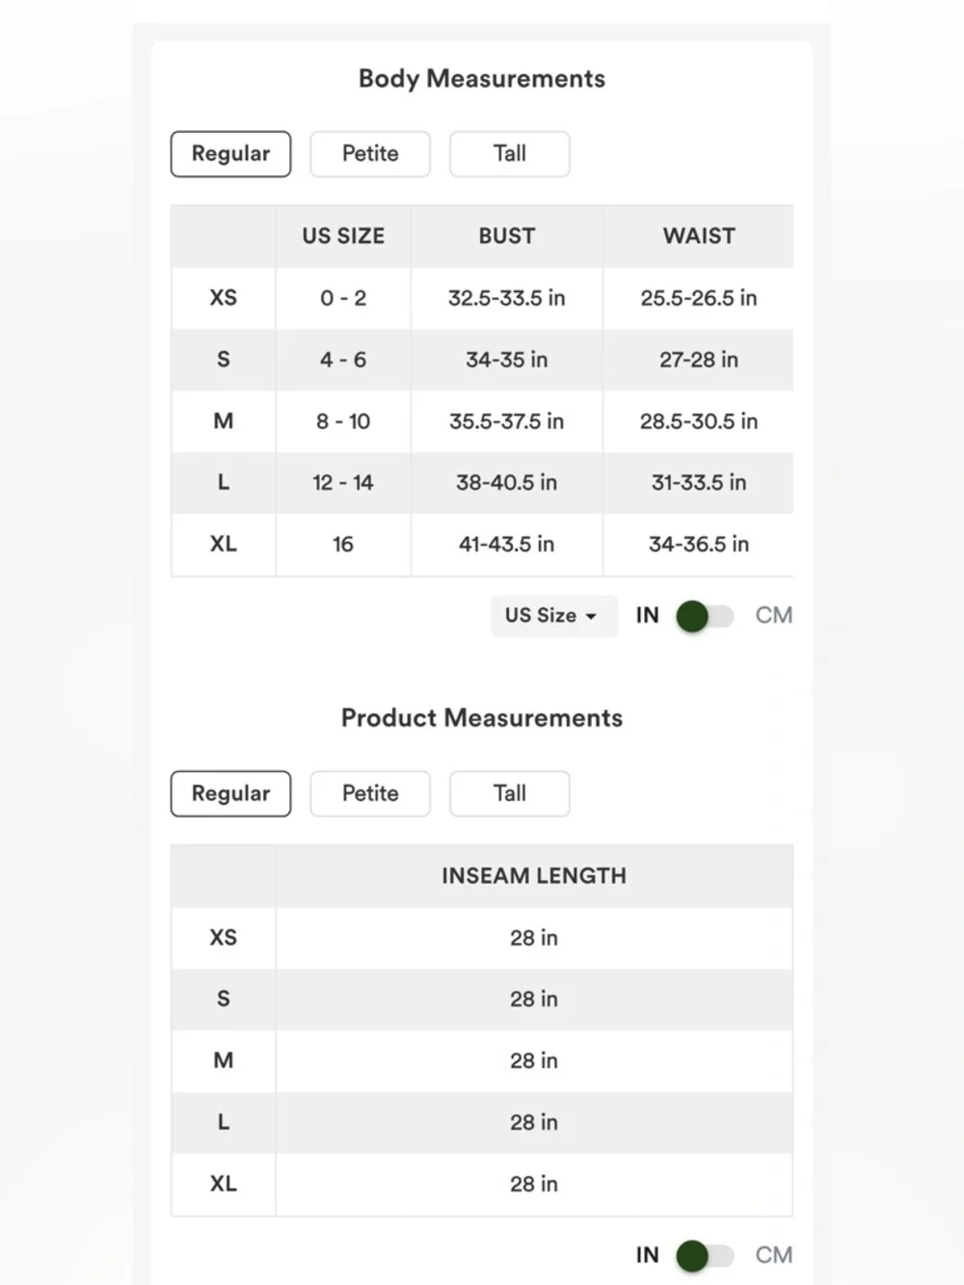Toggle IN/CM switch under inseam length table
Image resolution: width=964 pixels, height=1285 pixels.
pyautogui.click(x=706, y=1256)
